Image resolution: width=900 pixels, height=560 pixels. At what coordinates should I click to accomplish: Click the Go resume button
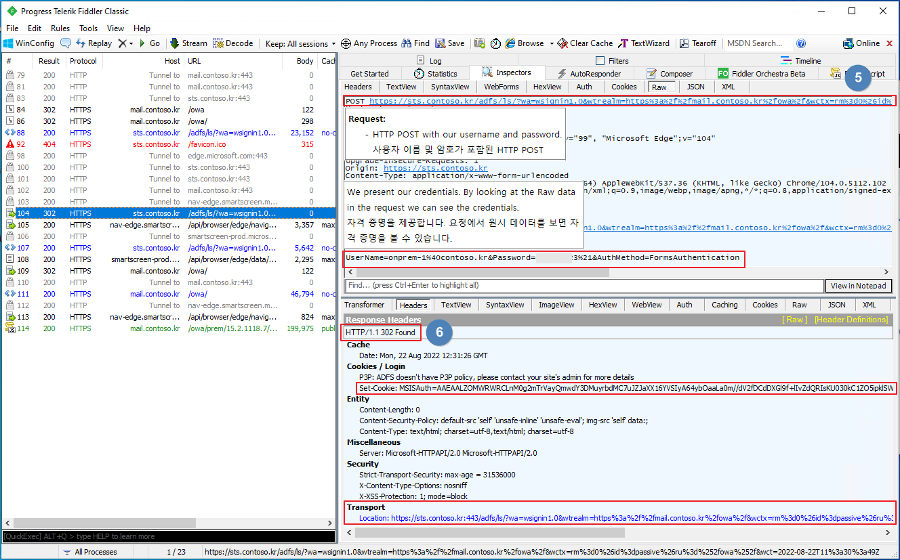[x=149, y=43]
